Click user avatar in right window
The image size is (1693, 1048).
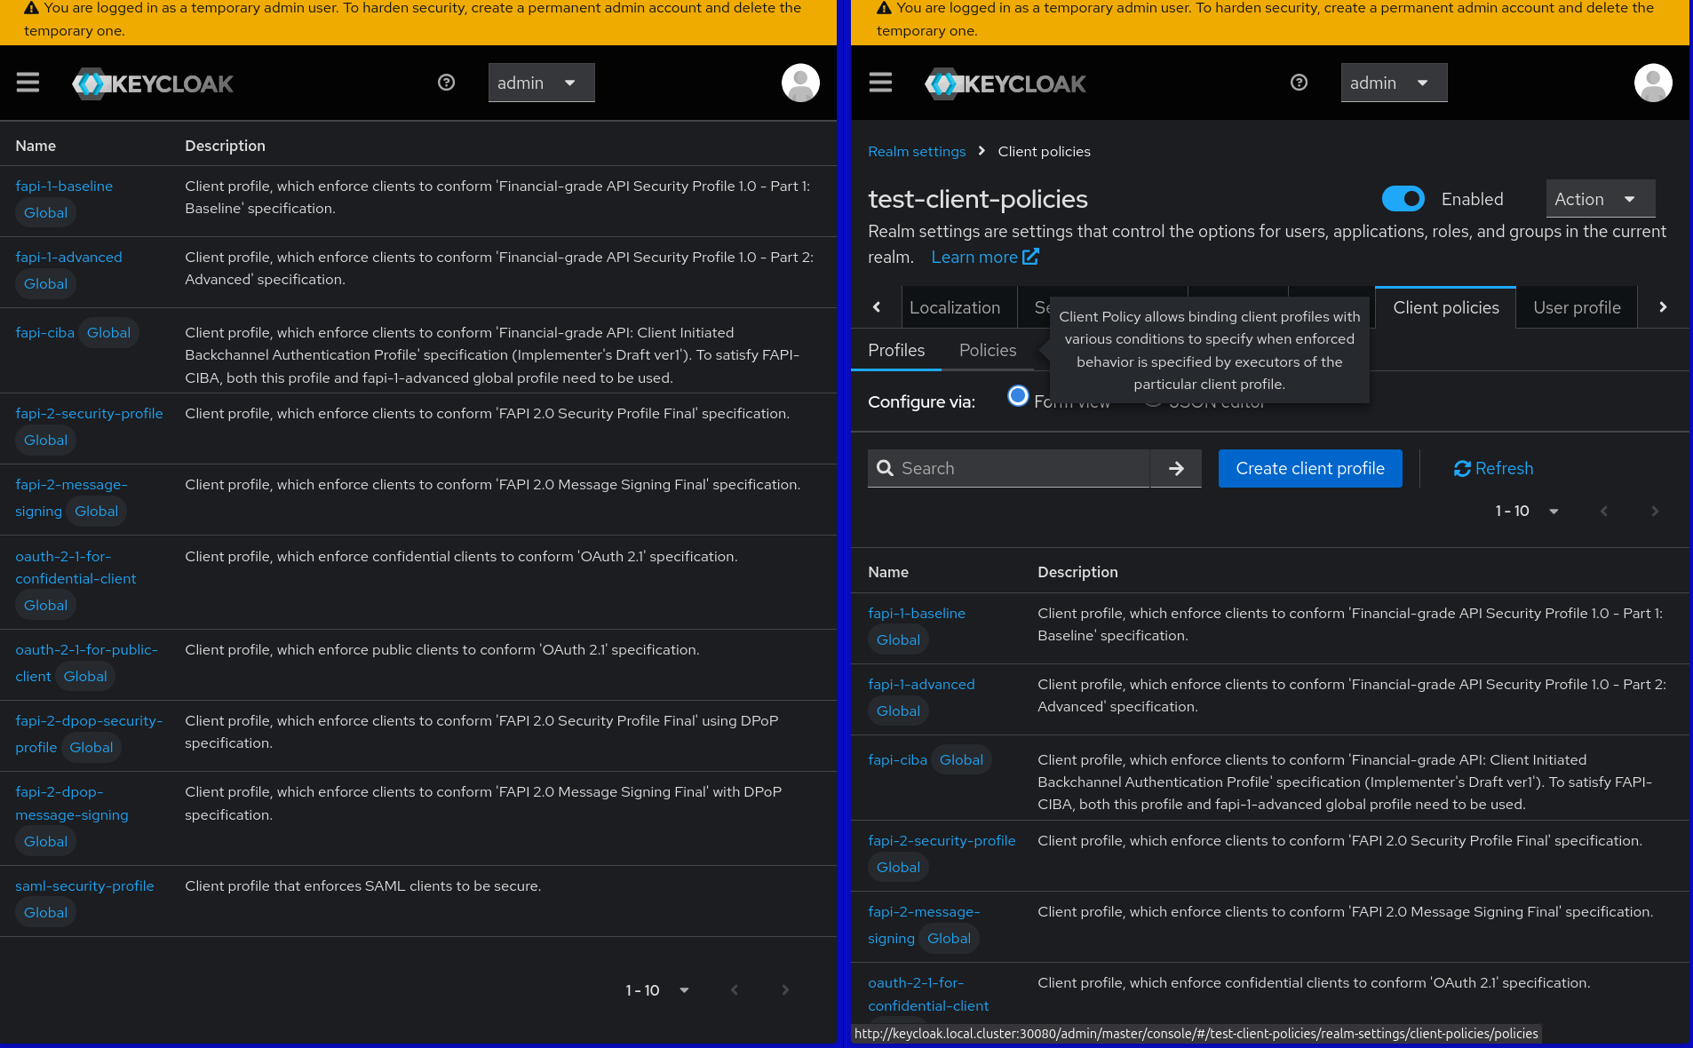tap(1653, 83)
